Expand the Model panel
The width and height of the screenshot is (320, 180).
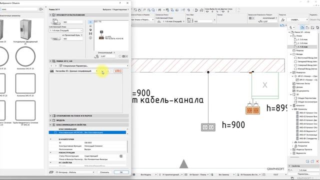(89, 120)
